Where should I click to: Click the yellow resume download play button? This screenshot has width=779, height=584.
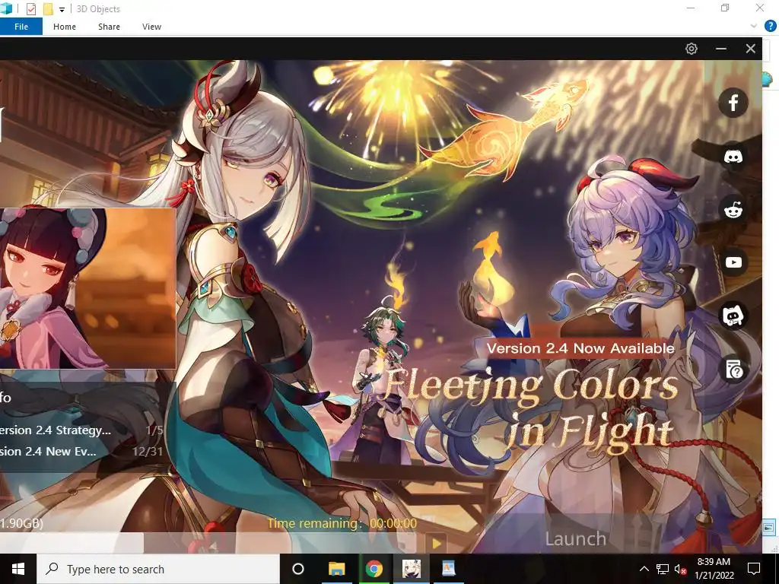[437, 543]
